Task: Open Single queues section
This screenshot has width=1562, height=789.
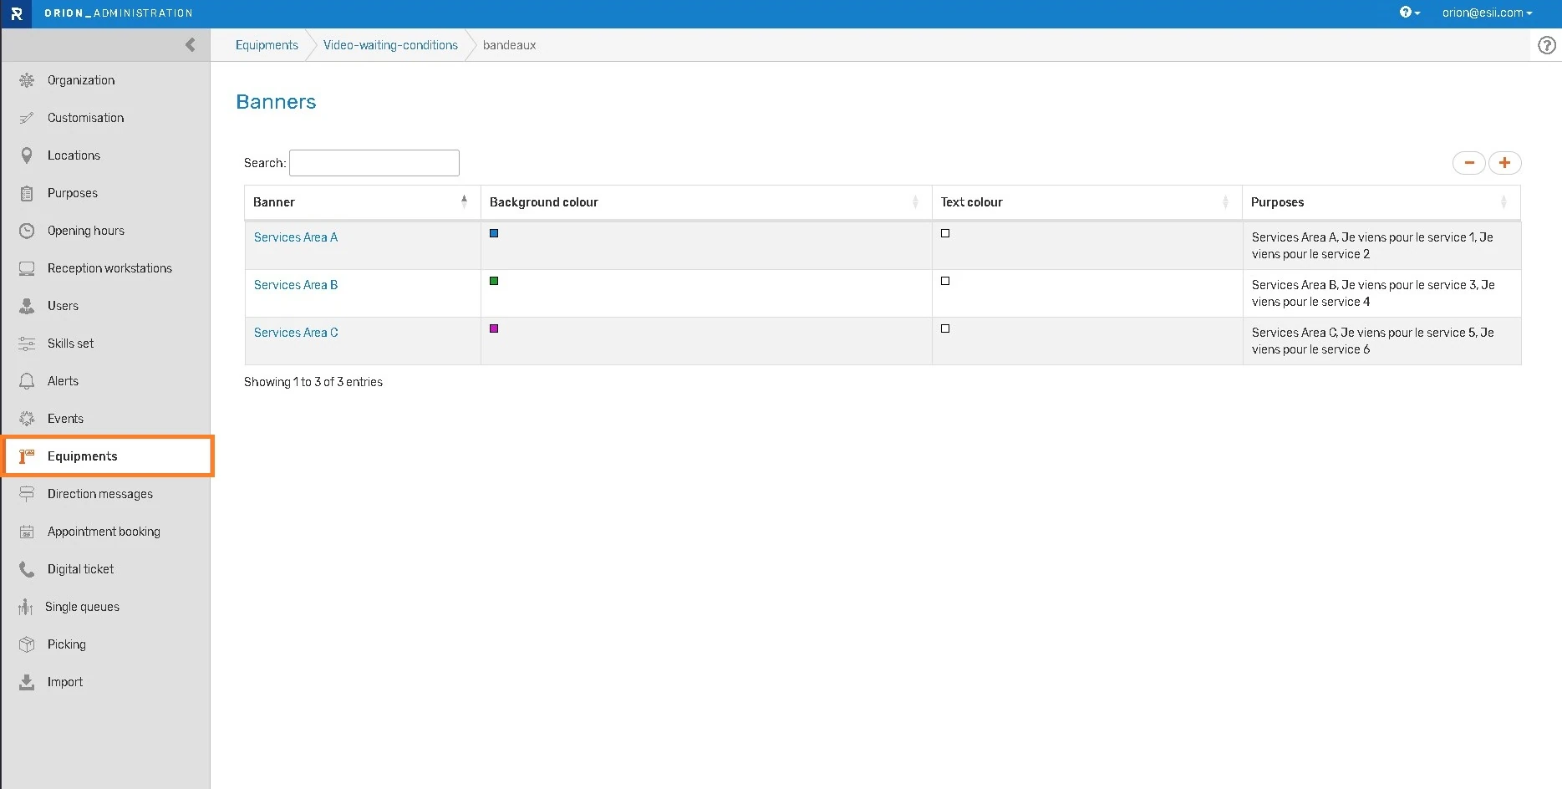Action: point(82,607)
